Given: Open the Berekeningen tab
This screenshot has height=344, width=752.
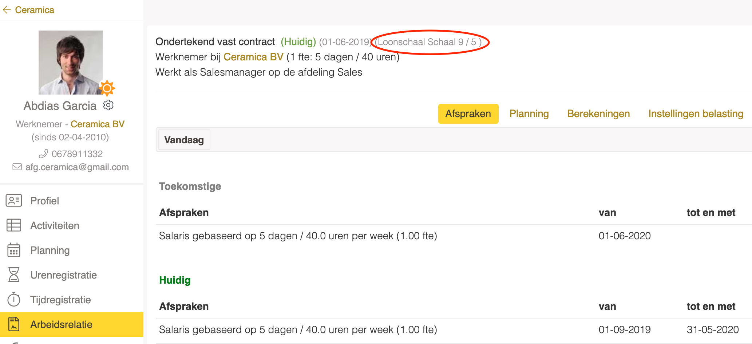Looking at the screenshot, I should 598,114.
